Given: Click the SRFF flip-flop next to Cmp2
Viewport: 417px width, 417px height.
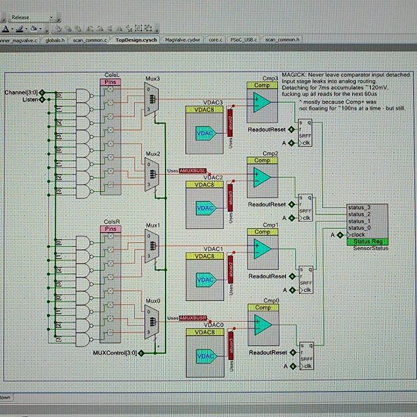Looking at the screenshot, I should point(305,208).
